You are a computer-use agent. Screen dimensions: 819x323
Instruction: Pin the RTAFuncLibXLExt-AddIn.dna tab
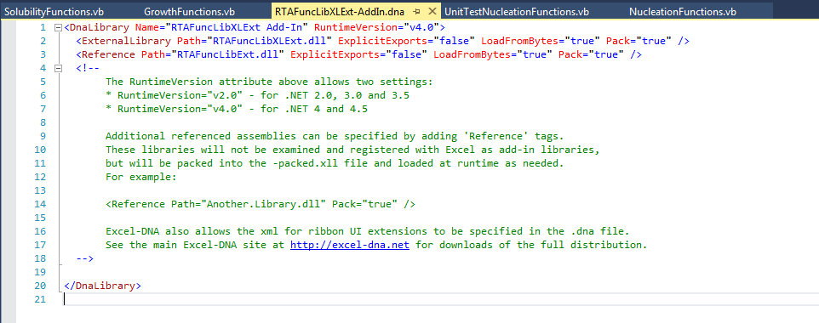416,12
